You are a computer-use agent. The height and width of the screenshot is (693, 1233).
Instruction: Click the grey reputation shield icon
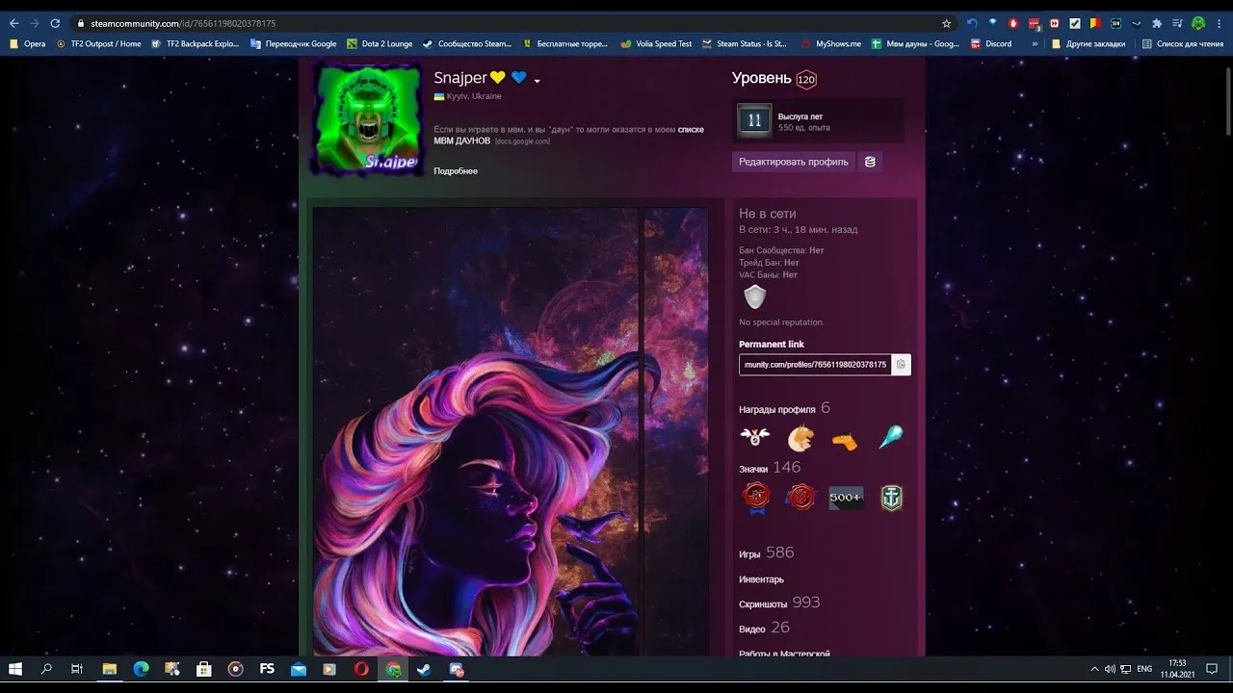pos(754,297)
